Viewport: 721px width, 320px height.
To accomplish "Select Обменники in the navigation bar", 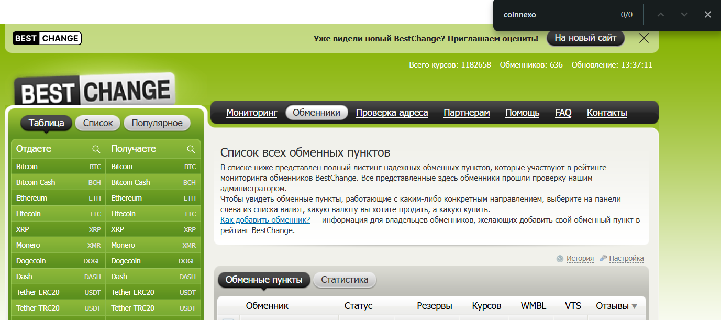I will point(317,113).
